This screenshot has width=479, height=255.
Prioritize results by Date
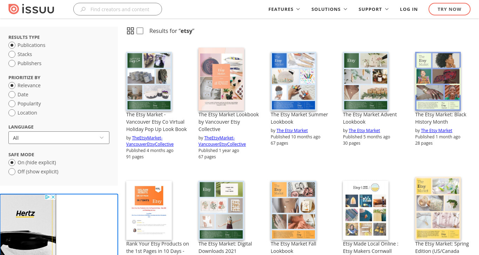(x=19, y=95)
